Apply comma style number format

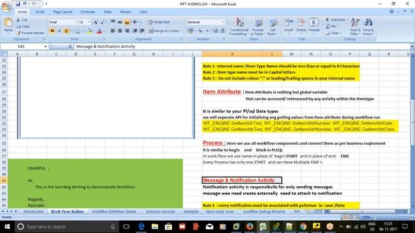(207, 31)
